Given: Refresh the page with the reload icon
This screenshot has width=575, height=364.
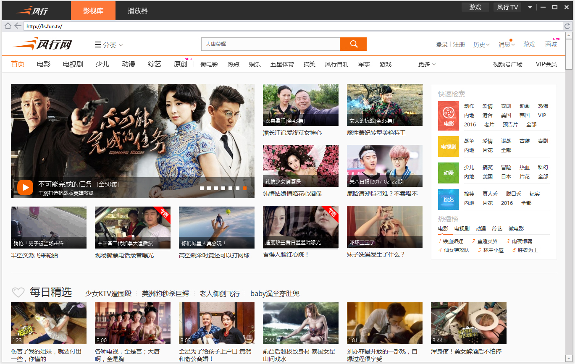Looking at the screenshot, I should pos(567,26).
